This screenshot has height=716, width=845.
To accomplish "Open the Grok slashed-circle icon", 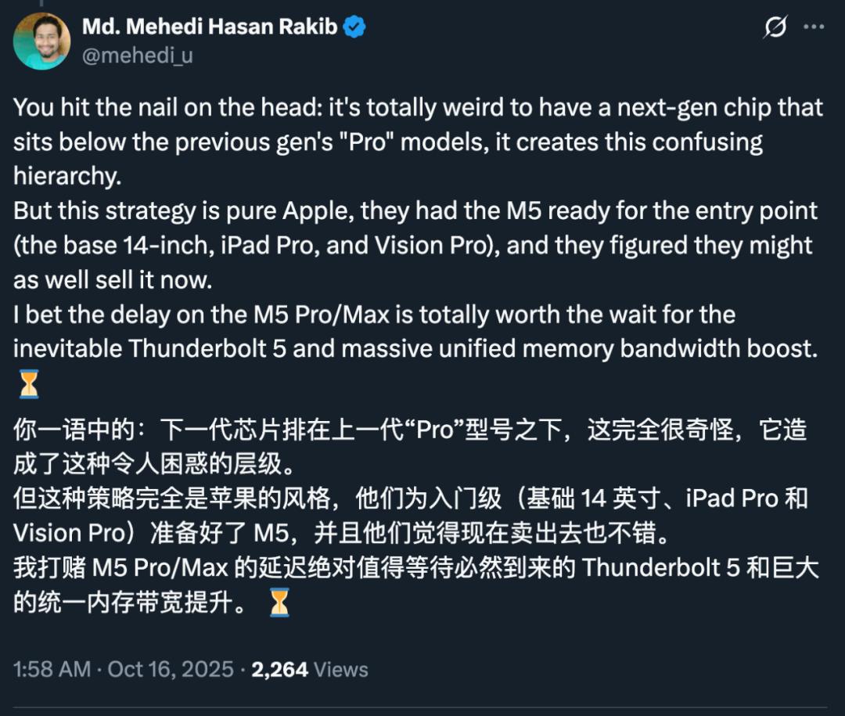I will click(x=775, y=27).
